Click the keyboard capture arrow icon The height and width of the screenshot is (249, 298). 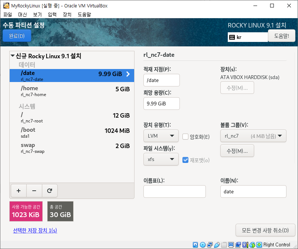pos(259,245)
